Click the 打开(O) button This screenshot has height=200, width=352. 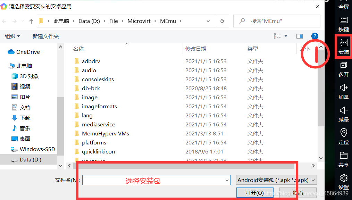[x=255, y=193]
